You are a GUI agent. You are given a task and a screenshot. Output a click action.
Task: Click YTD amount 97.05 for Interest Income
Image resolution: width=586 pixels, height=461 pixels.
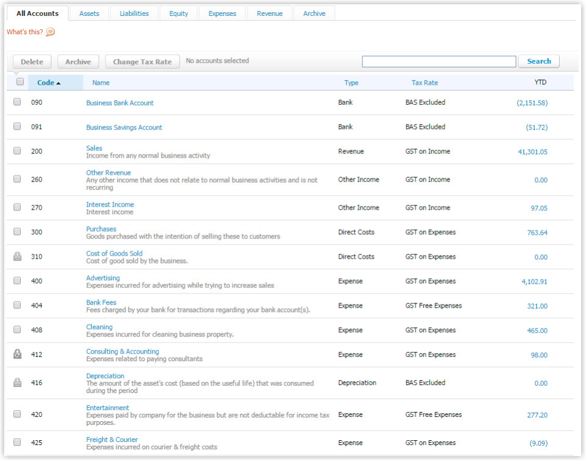coord(539,208)
